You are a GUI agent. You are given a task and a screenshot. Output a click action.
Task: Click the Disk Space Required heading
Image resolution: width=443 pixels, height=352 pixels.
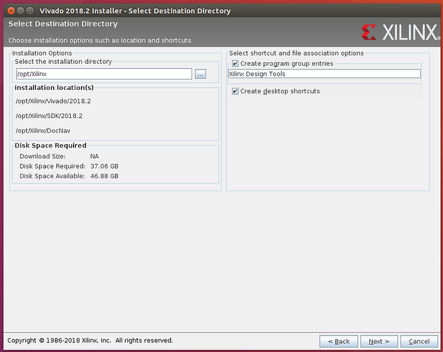[x=50, y=145]
